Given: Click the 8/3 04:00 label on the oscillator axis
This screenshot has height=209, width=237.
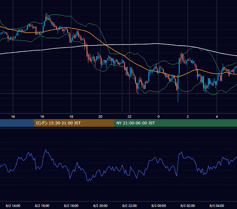Looking at the screenshot, I should tap(217, 206).
